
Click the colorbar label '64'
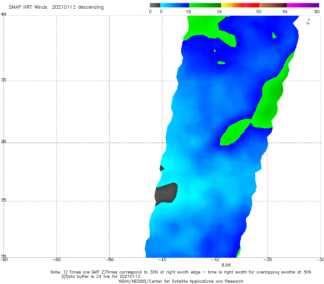coord(285,11)
